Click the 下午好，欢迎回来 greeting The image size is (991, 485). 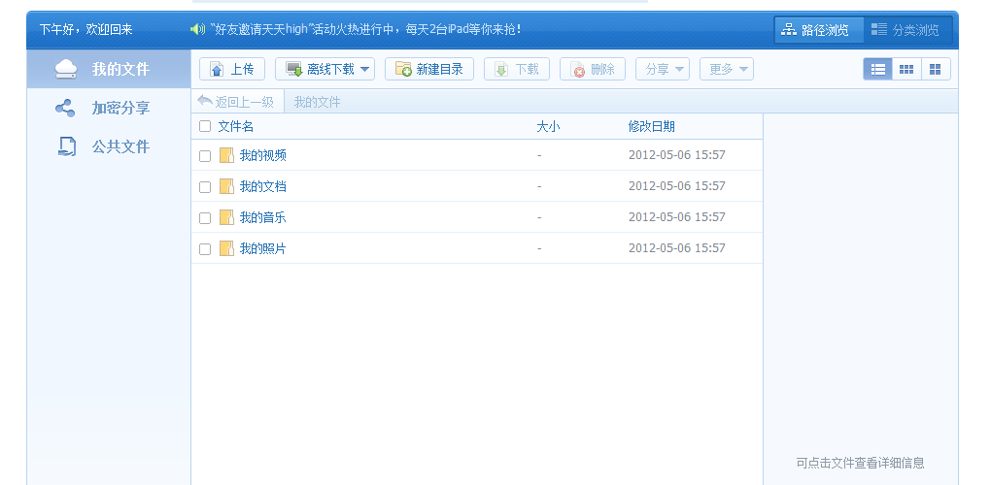click(85, 29)
